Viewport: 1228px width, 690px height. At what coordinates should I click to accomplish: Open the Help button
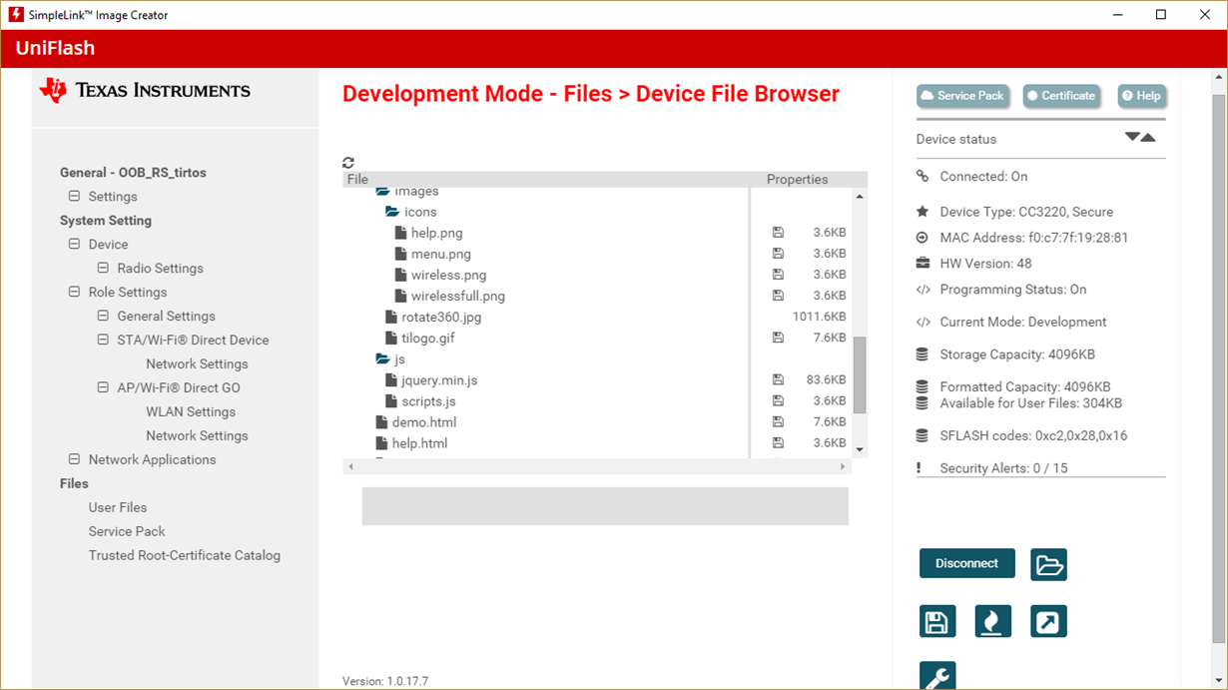click(1141, 96)
